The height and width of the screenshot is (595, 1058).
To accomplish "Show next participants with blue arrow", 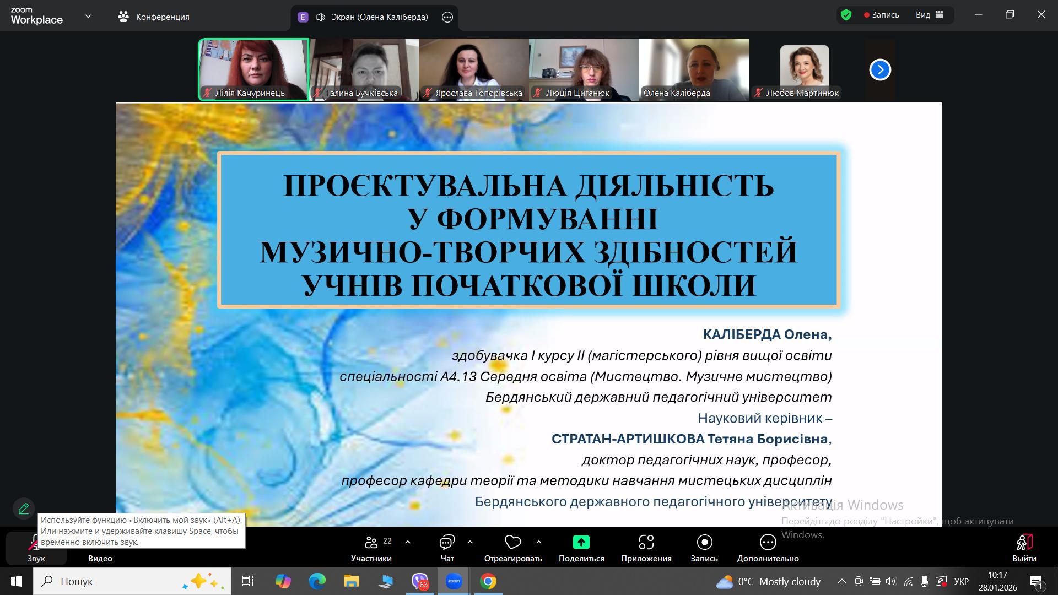I will tap(880, 69).
